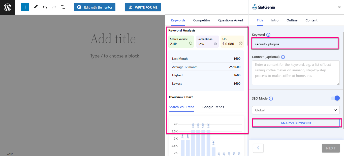Click the Search Volume magnifier icon
Viewport: 344px width, 156px height.
pos(191,43)
